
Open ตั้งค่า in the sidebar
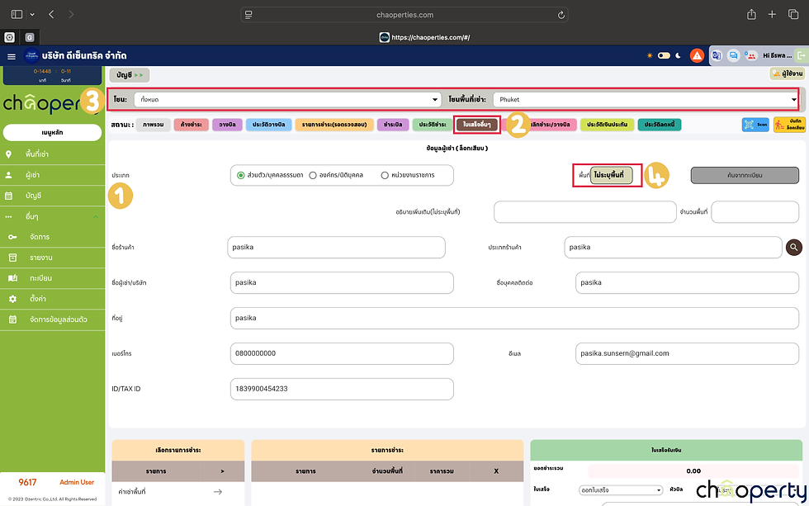[x=52, y=299]
